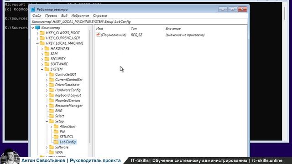Image resolution: width=292 pixels, height=164 pixels.
Task: Select the (По умолчанию) value name
Action: pyautogui.click(x=114, y=35)
